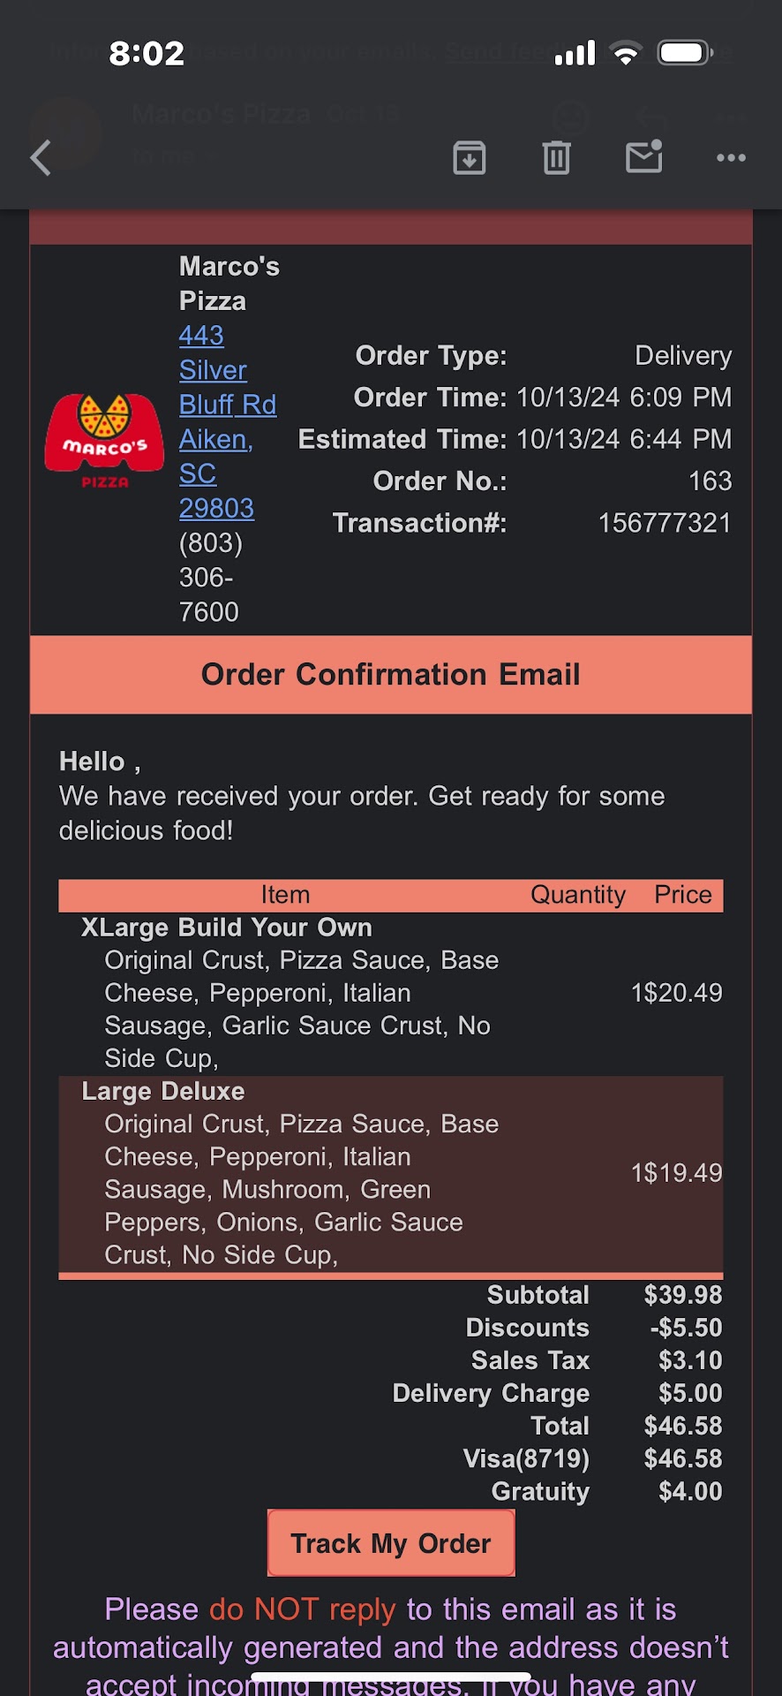Tap the battery indicator in status bar
The height and width of the screenshot is (1696, 782).
coord(686,53)
